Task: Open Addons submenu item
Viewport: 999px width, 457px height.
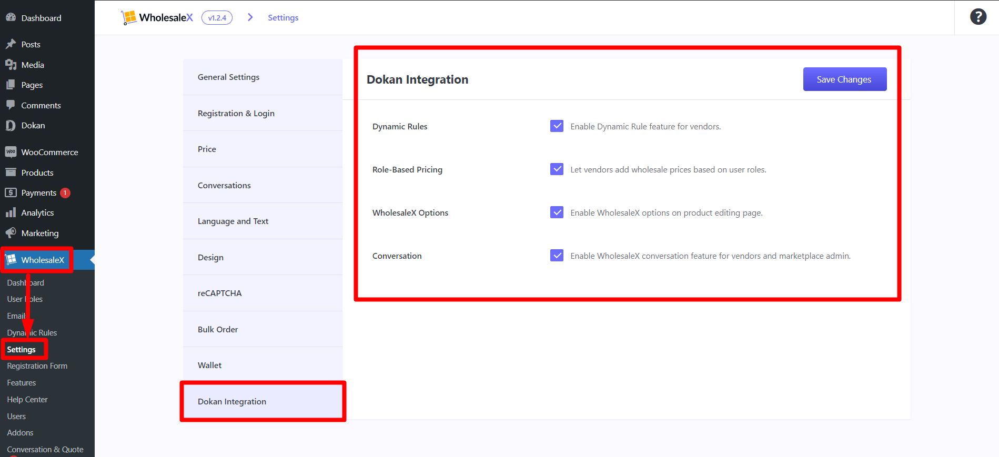Action: click(x=20, y=432)
